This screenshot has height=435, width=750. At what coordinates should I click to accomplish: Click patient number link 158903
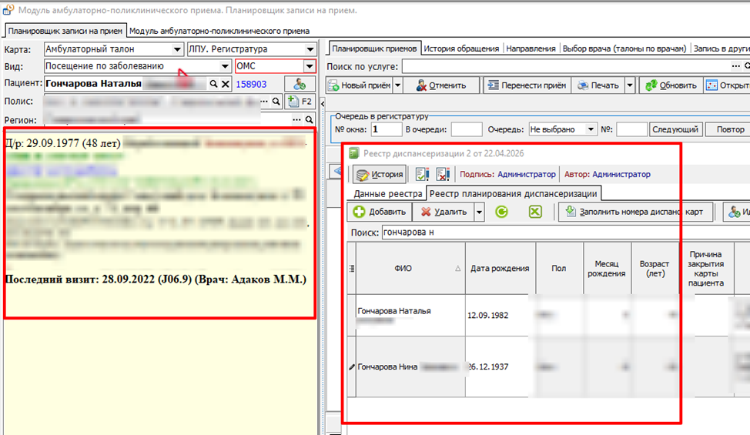(x=251, y=84)
